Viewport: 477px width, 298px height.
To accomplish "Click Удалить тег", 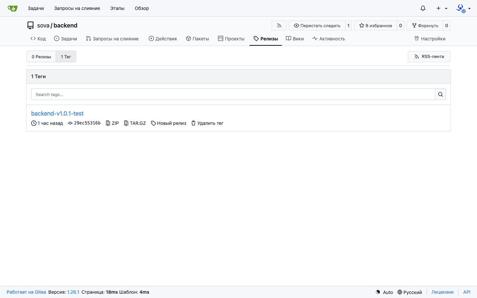I will (x=207, y=123).
